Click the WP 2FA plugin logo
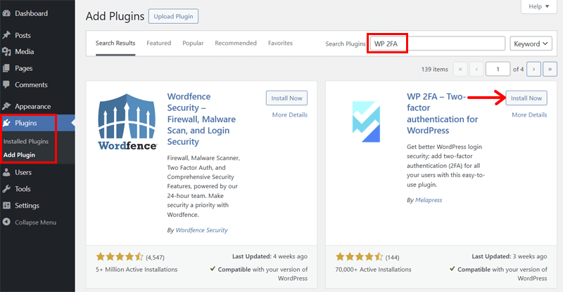The width and height of the screenshot is (563, 292). [x=366, y=122]
